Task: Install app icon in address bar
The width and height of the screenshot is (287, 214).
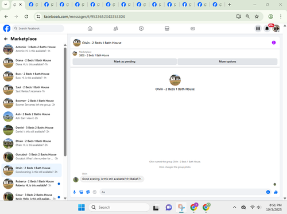Action: click(239, 17)
